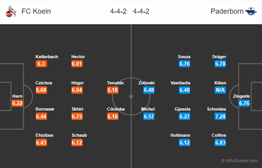Open Collins' 6.83 rating badge

(x=220, y=143)
